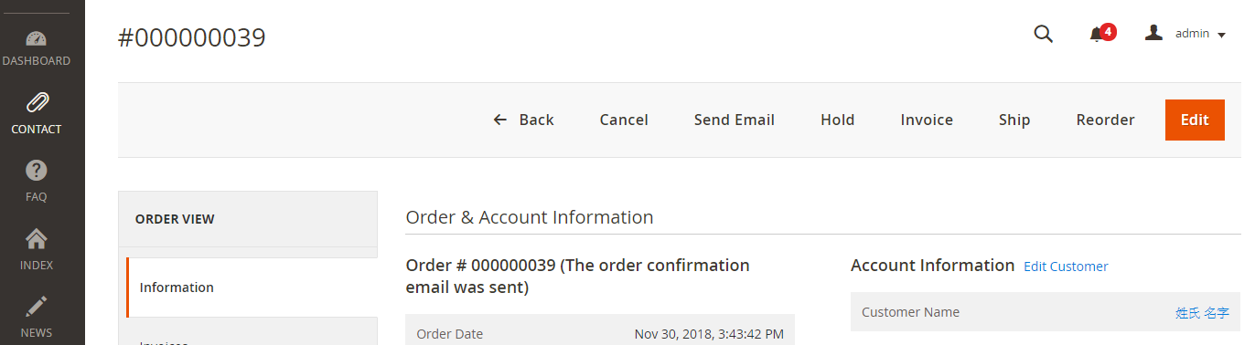Open the News pencil icon

point(36,307)
